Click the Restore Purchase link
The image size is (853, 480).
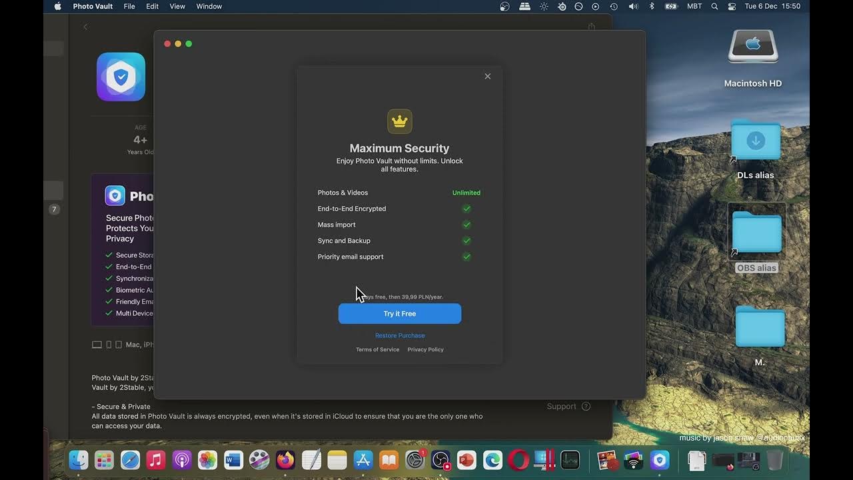[400, 335]
